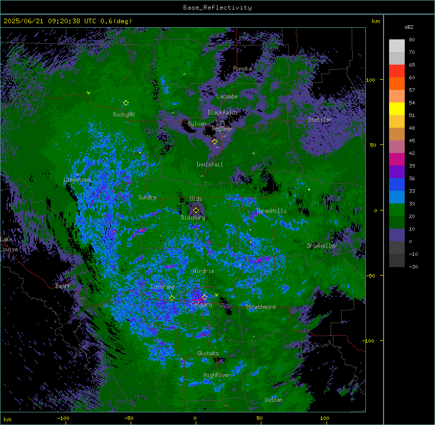435x425 pixels.
Task: Click the RockyMH label
Action: [124, 115]
